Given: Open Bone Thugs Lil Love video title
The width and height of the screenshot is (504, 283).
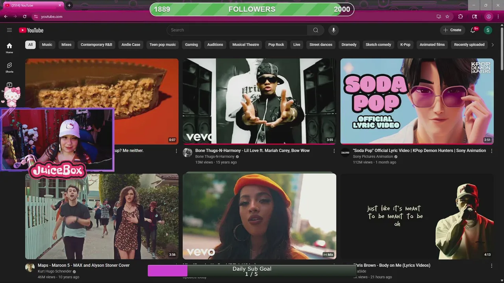Looking at the screenshot, I should click(252, 151).
